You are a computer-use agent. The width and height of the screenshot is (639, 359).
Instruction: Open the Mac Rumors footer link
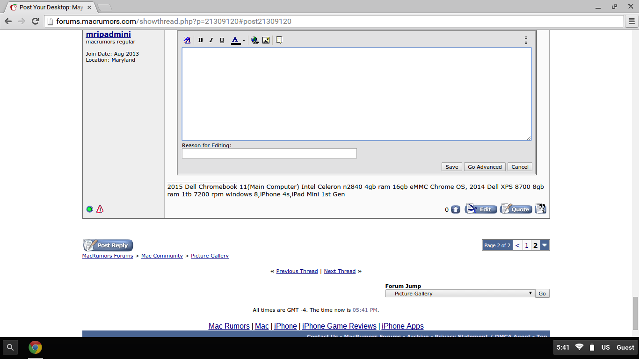point(229,326)
